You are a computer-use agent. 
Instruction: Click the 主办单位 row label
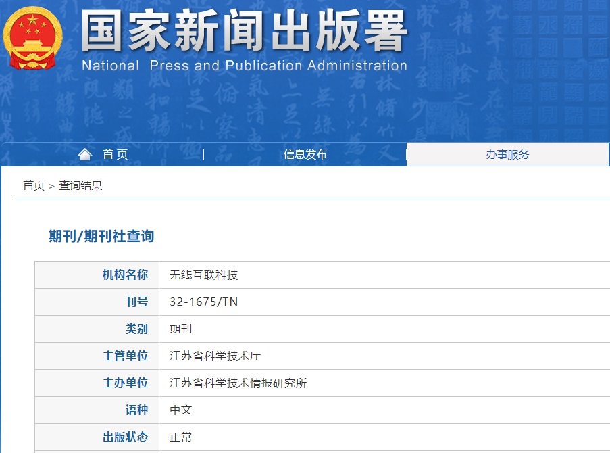coord(125,383)
